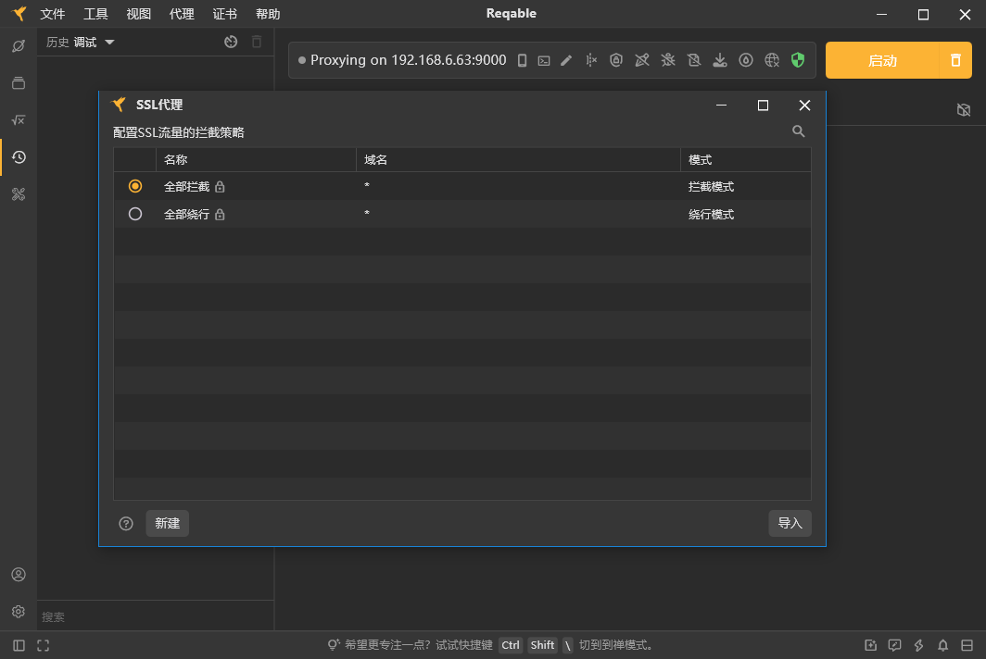Click the help question mark in SSL dialog

pos(125,523)
